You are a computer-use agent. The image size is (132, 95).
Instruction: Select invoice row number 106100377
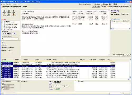tap(58, 70)
